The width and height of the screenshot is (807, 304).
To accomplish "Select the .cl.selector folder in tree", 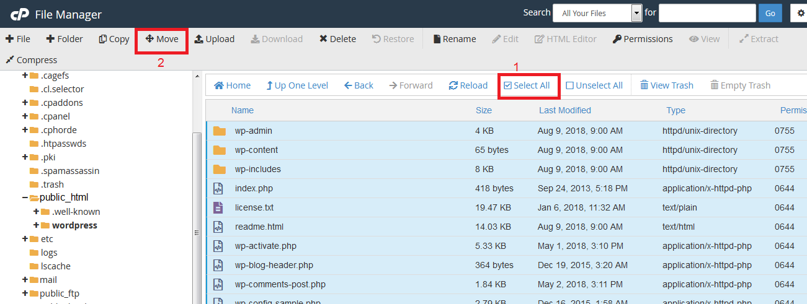I will (62, 89).
